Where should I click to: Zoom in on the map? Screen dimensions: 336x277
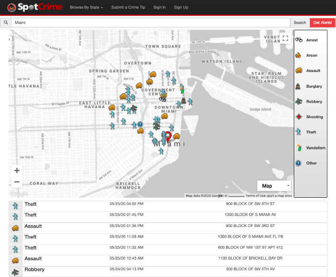pyautogui.click(x=17, y=170)
